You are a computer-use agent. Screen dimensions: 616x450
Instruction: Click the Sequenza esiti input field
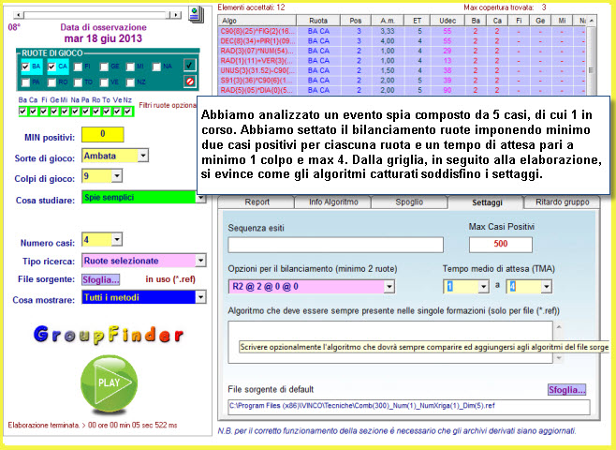[x=335, y=245]
